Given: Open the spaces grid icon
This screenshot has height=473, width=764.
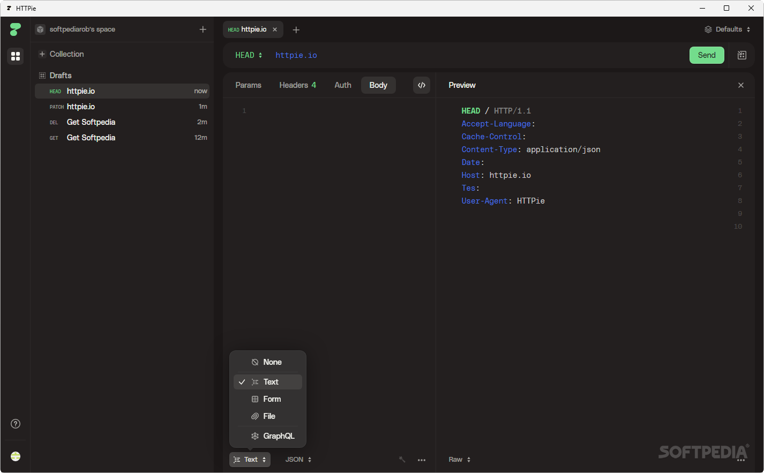Looking at the screenshot, I should click(x=16, y=56).
